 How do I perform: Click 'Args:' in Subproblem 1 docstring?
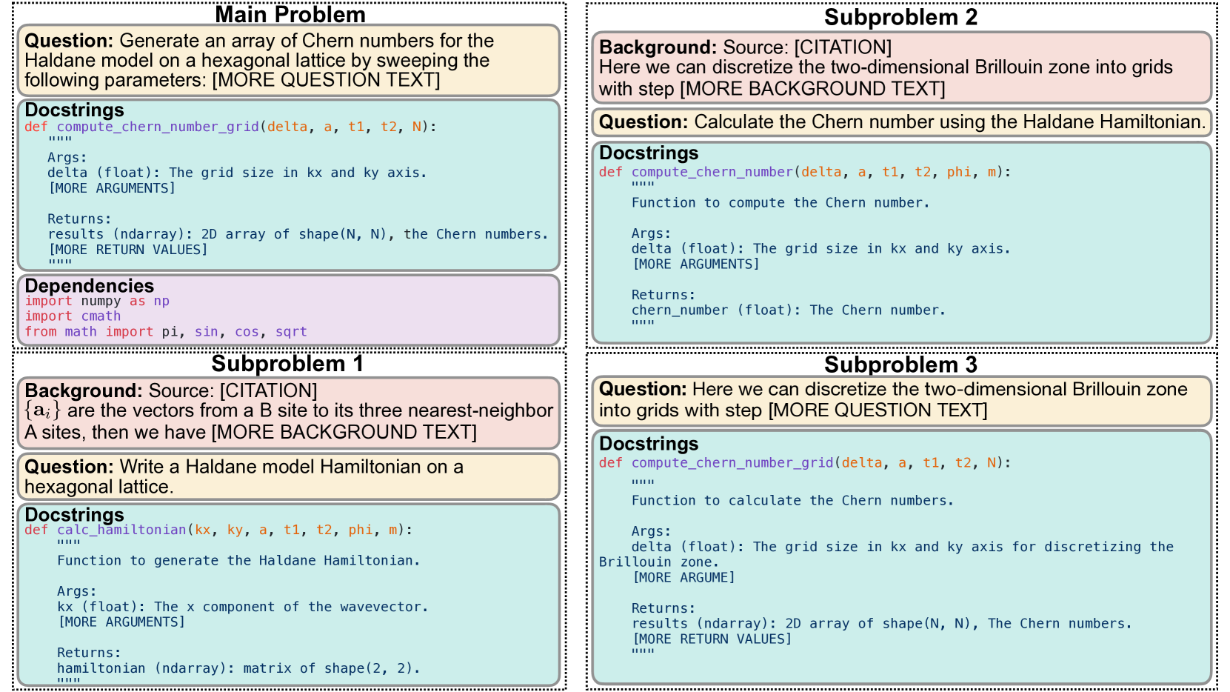(x=77, y=591)
